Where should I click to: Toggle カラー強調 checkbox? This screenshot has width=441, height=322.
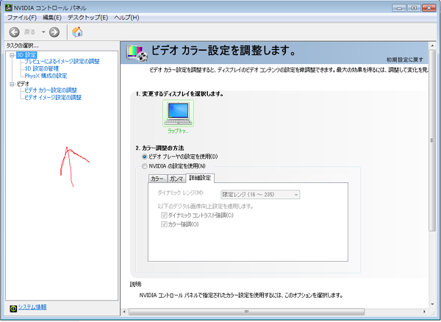pos(164,224)
